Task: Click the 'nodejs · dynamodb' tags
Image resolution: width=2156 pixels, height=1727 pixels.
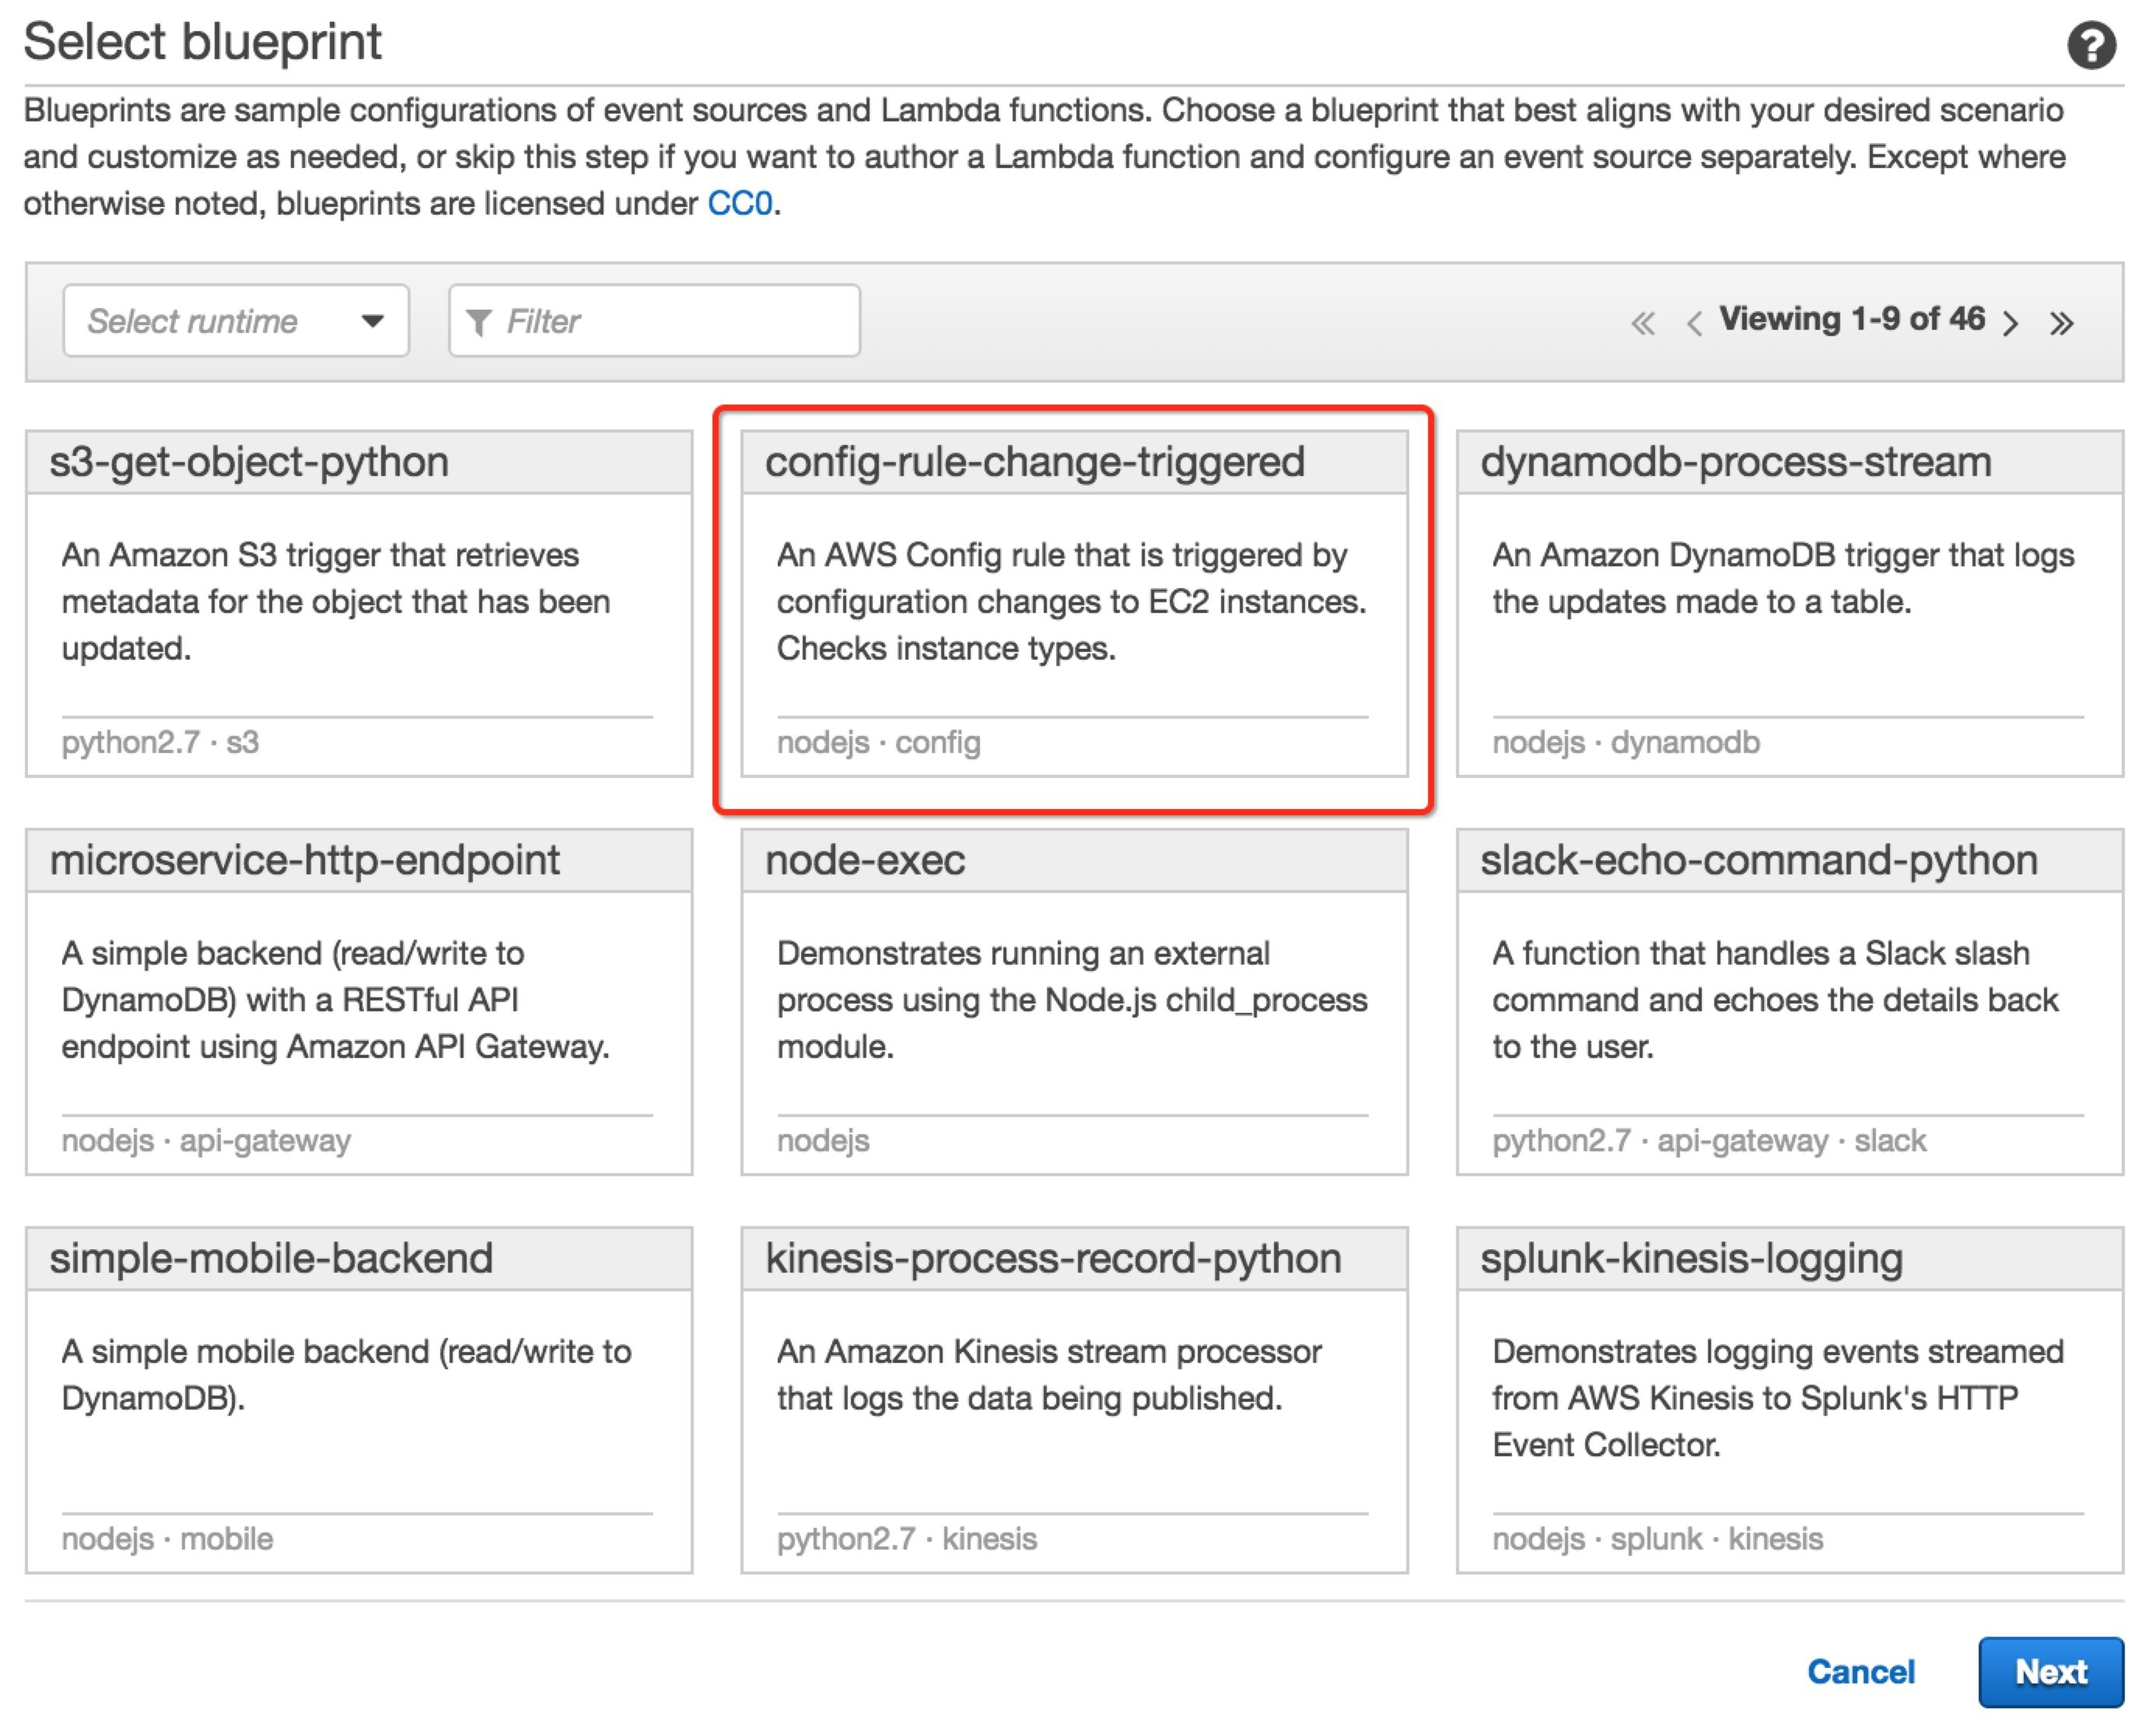Action: click(1626, 743)
